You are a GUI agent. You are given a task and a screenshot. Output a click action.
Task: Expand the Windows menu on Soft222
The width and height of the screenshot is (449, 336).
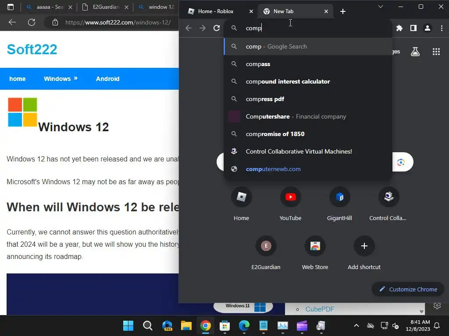pyautogui.click(x=61, y=79)
